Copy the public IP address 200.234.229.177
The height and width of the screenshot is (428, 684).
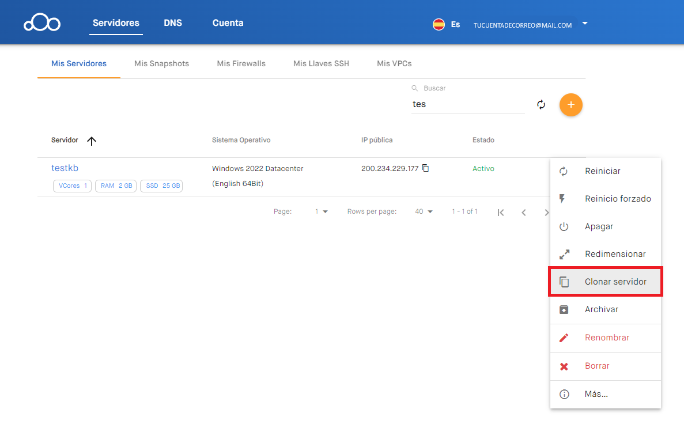pos(425,168)
